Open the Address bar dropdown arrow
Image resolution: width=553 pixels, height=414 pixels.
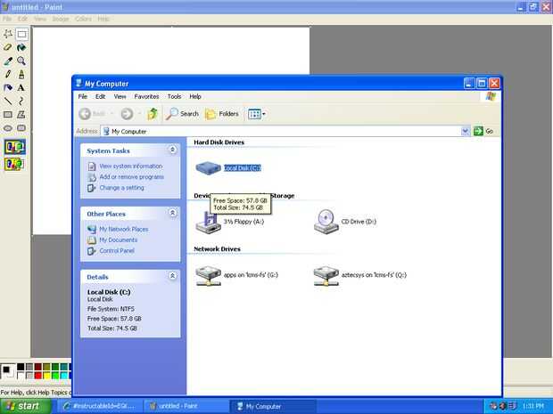(466, 131)
